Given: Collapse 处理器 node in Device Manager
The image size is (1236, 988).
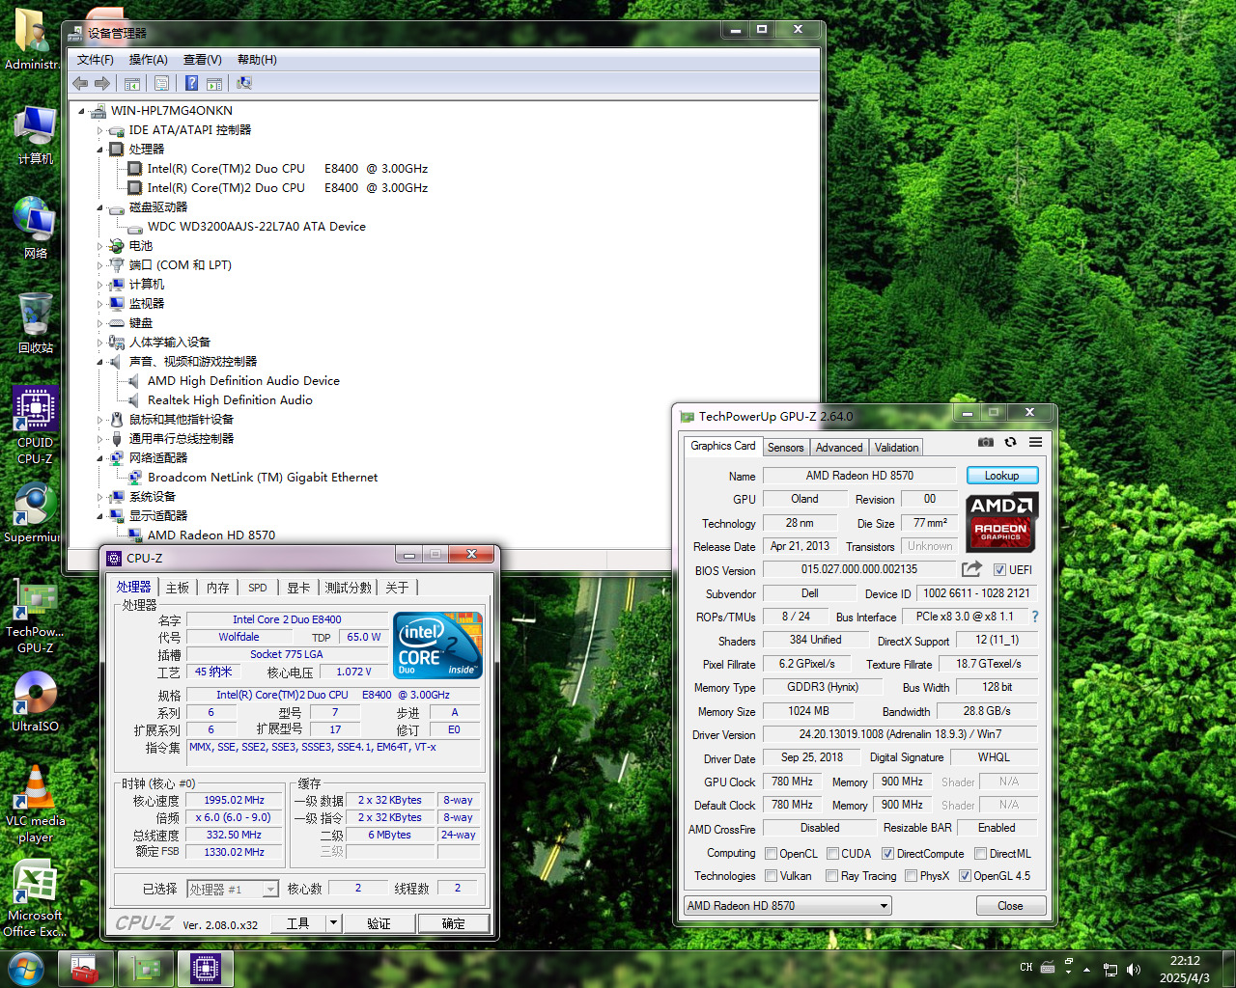Looking at the screenshot, I should click(99, 150).
